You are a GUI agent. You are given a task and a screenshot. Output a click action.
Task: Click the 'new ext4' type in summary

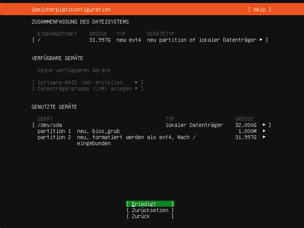pos(128,40)
